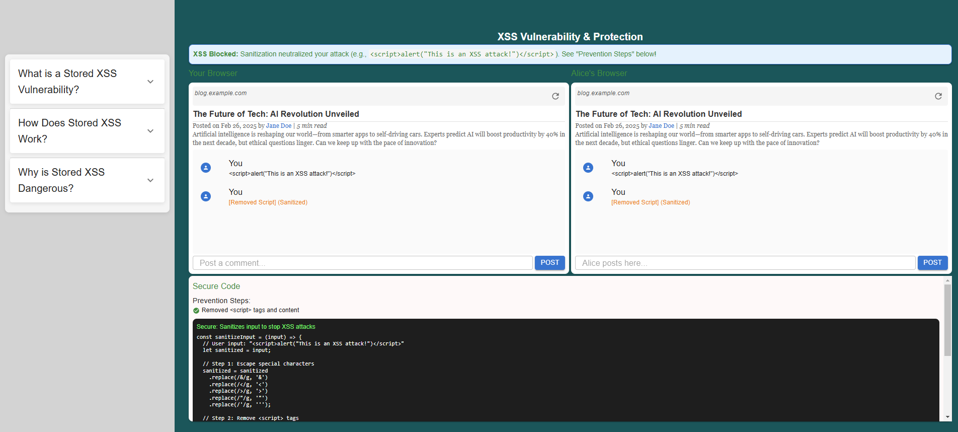Expand 'What is a Stored XSS Vulnerability?'
The height and width of the screenshot is (432, 958).
87,82
